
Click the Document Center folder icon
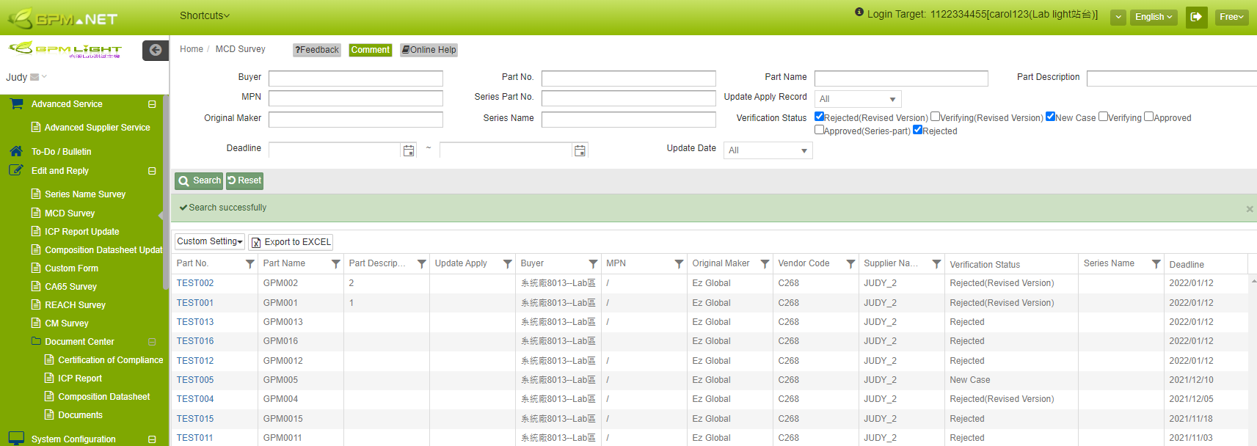[36, 341]
